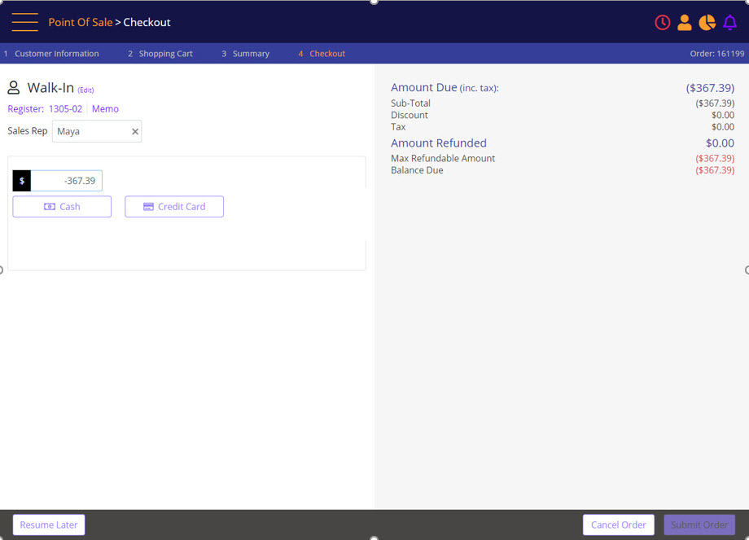Open the notifications bell icon
The width and height of the screenshot is (749, 540).
[x=730, y=23]
